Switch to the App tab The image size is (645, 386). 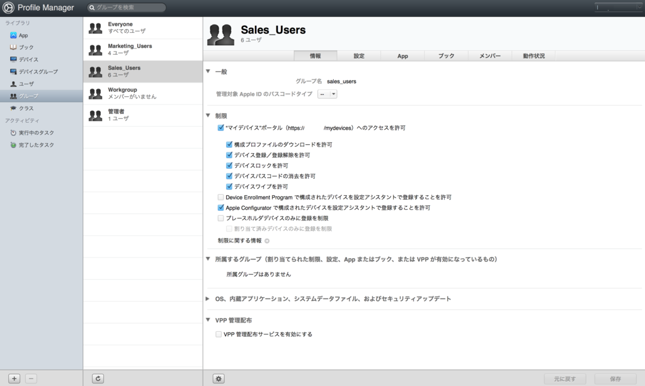pyautogui.click(x=402, y=56)
